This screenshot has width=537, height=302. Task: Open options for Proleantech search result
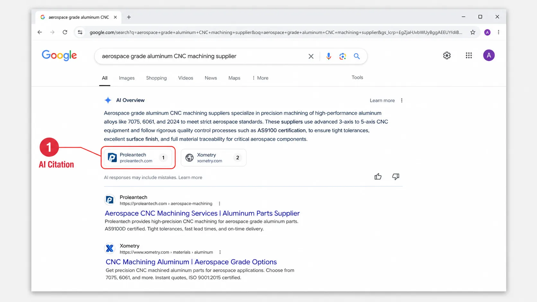pyautogui.click(x=219, y=203)
